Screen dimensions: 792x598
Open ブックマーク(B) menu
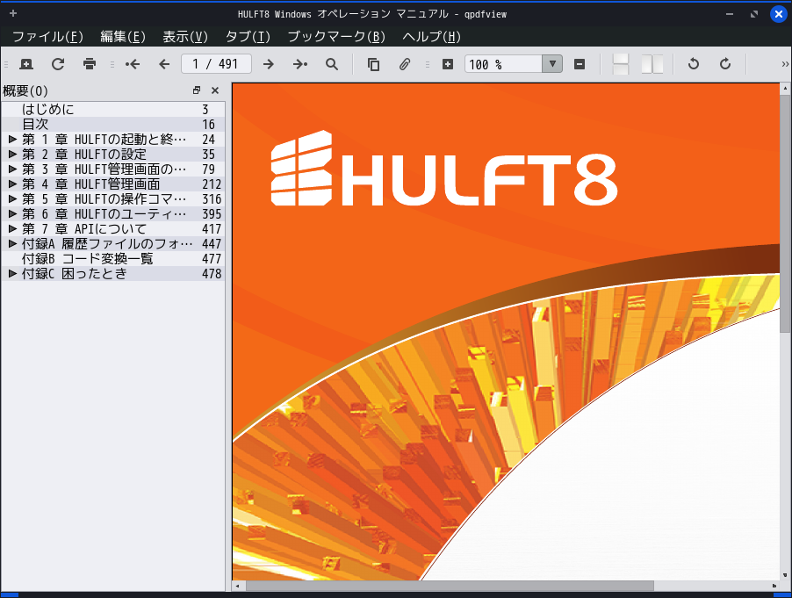click(x=336, y=36)
